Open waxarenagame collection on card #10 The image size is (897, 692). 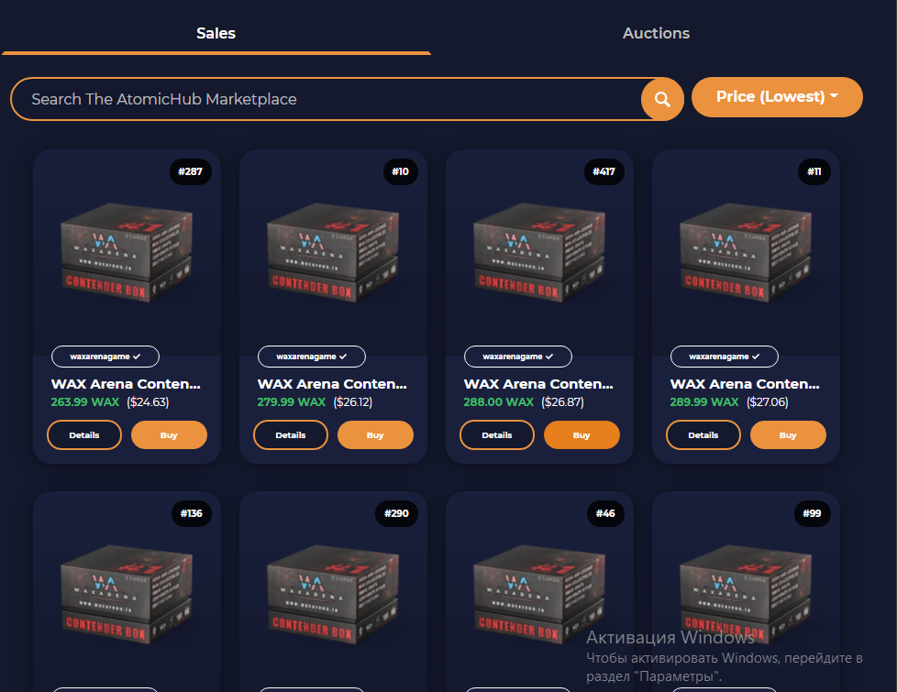click(312, 357)
